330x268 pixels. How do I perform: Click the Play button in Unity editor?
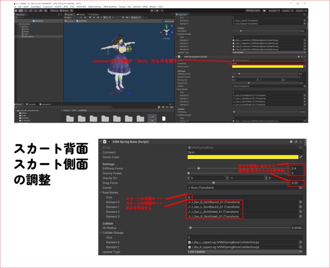[x=152, y=11]
